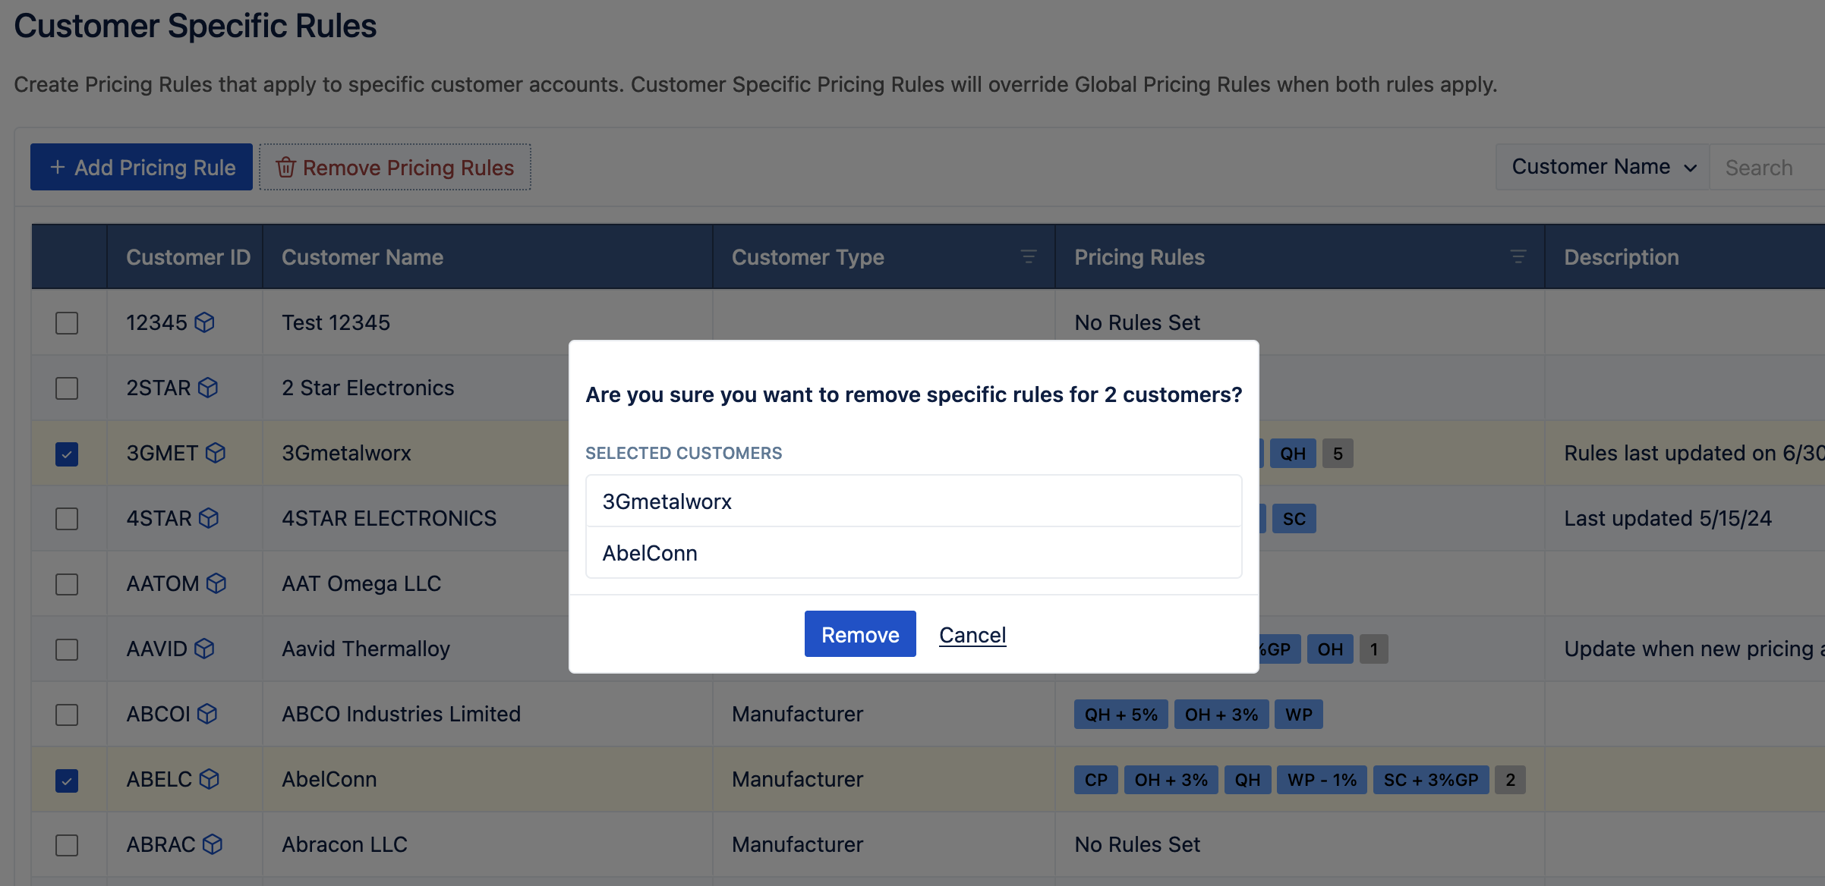The height and width of the screenshot is (886, 1825).
Task: Uncheck the 3Gmetalworx row checkbox
Action: coord(67,454)
